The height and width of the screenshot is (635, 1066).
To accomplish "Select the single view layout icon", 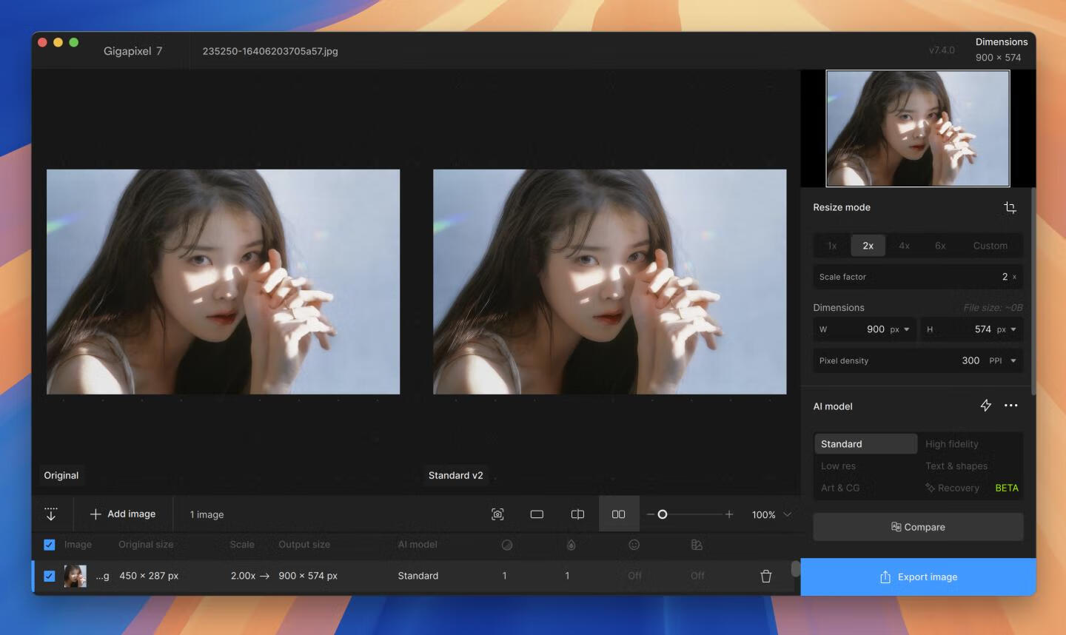I will tap(537, 514).
